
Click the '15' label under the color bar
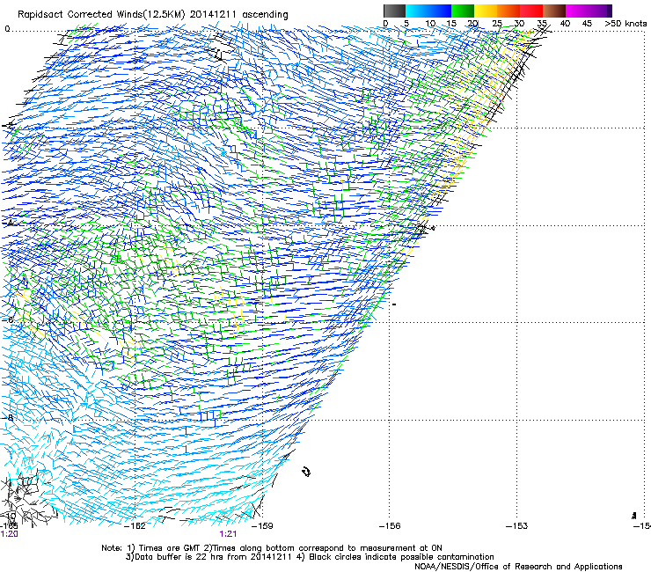click(451, 24)
